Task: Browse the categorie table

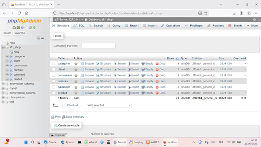Action: pyautogui.click(x=87, y=64)
